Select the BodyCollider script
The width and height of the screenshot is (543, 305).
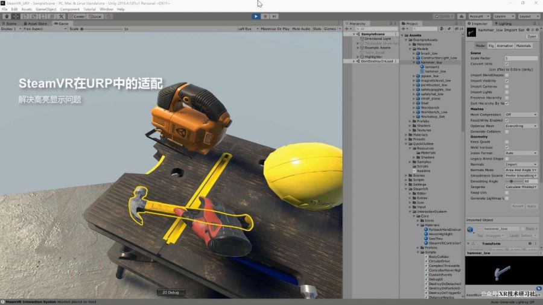point(437,257)
